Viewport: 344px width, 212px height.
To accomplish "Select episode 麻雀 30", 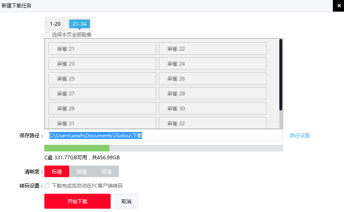I will tap(212, 108).
